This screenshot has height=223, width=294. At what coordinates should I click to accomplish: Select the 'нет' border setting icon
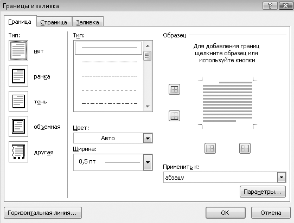(x=18, y=50)
